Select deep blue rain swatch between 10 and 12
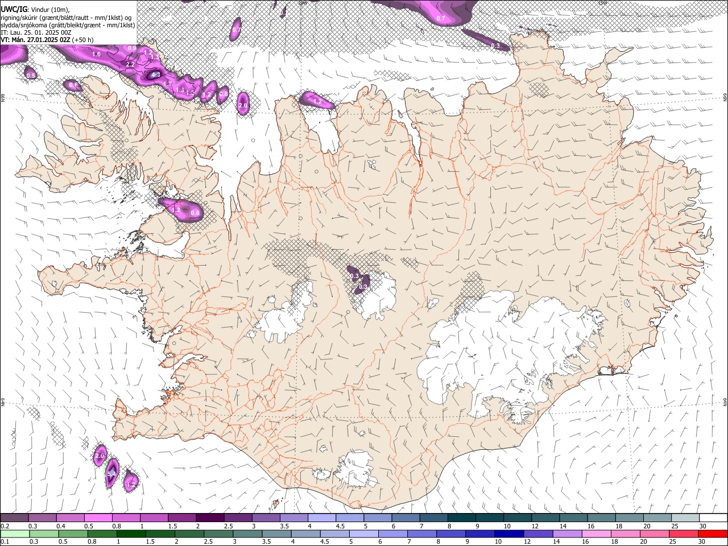Viewport: 728px width, 546px height. 510,533
